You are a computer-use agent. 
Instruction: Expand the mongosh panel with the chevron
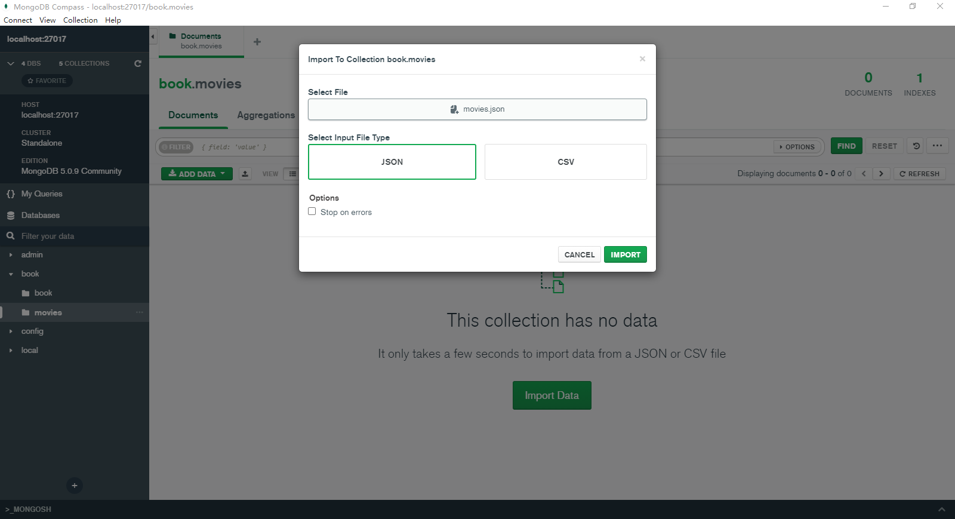click(x=941, y=509)
